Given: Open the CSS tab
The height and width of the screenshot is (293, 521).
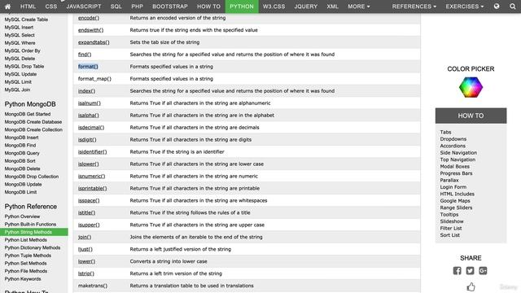Looking at the screenshot, I should coord(51,7).
